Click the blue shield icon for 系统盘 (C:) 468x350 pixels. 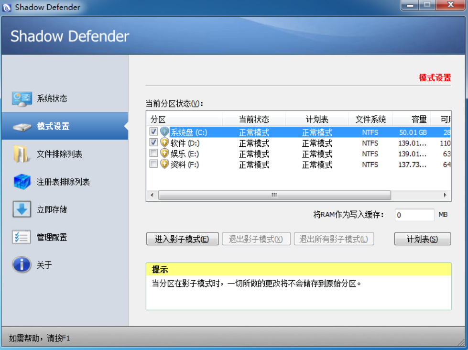point(164,131)
